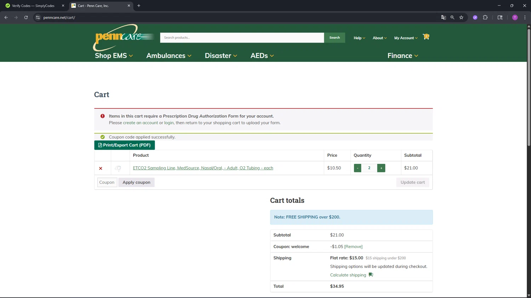Expand the Disaster menu

221,55
